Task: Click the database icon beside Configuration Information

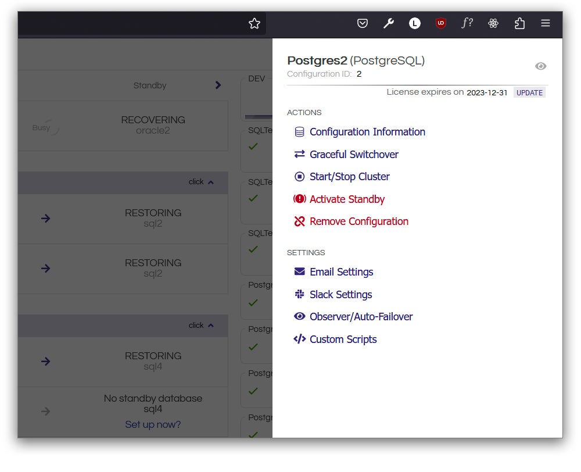Action: pos(299,132)
